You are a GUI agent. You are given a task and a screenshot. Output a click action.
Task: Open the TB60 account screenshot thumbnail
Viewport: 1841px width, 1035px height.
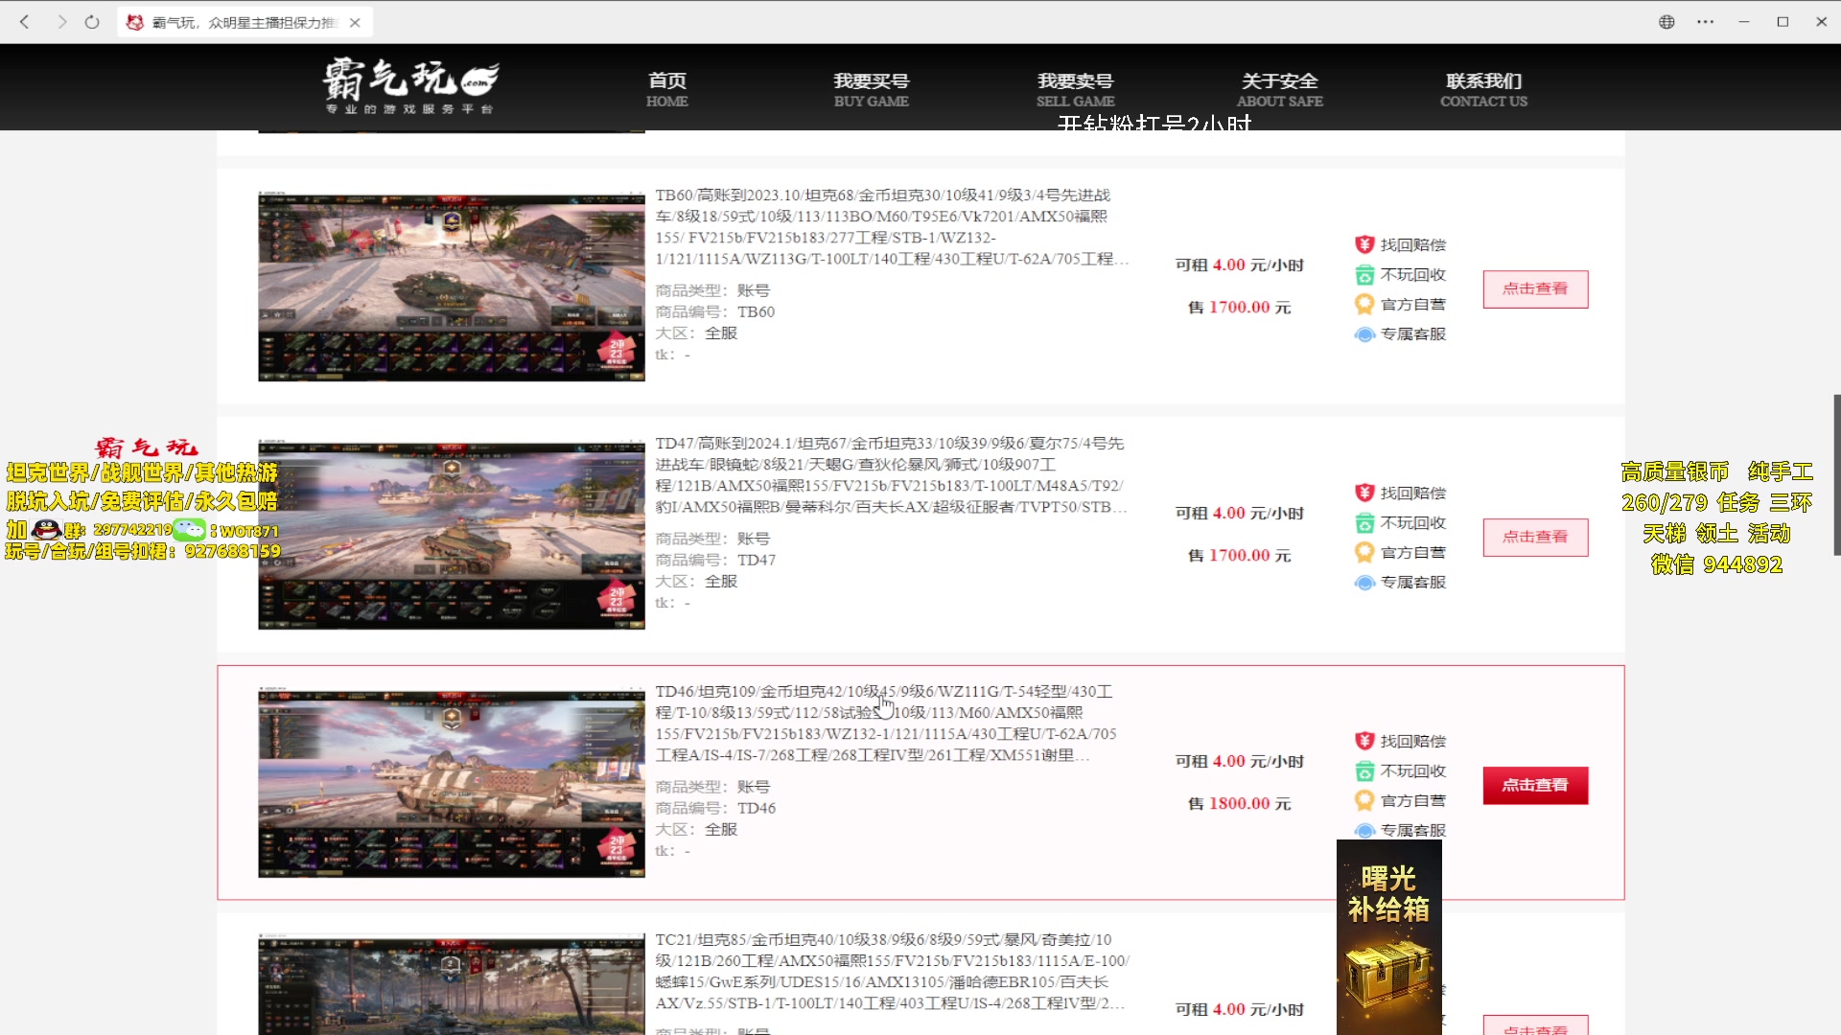click(452, 286)
